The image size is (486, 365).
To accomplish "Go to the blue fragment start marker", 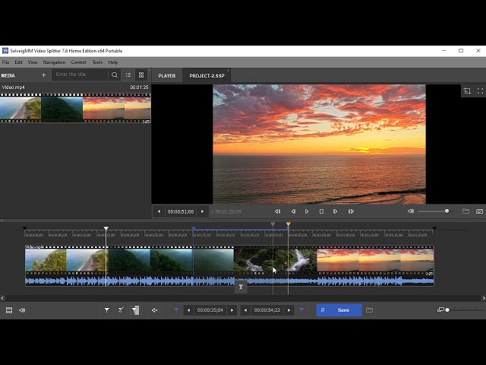I will 176,310.
